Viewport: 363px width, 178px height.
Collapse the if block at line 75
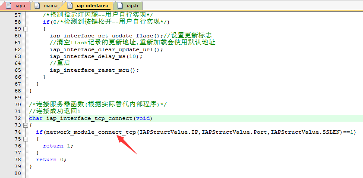25,139
